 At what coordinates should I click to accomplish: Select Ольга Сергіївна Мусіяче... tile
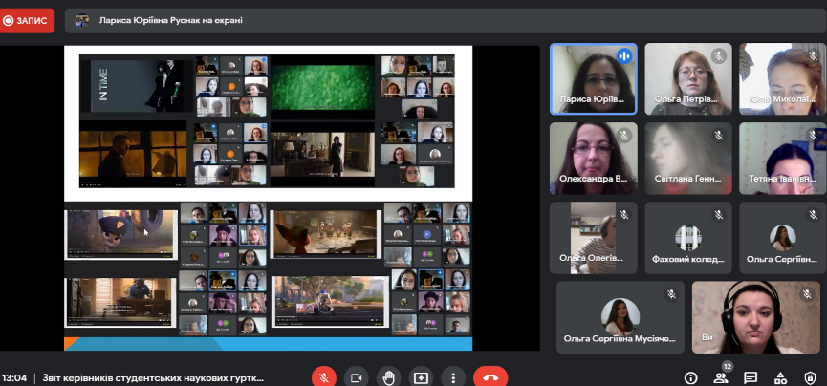tap(620, 317)
